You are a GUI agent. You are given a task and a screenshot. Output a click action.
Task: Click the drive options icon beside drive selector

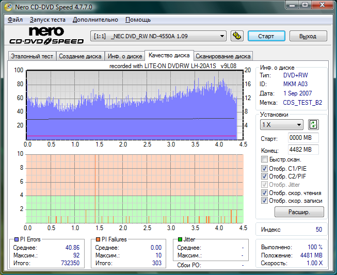point(237,36)
